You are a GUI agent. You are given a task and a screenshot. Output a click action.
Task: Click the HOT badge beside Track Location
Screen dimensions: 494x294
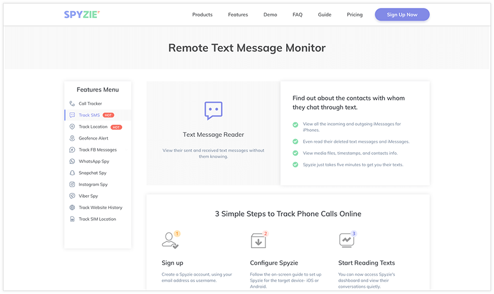tap(116, 127)
